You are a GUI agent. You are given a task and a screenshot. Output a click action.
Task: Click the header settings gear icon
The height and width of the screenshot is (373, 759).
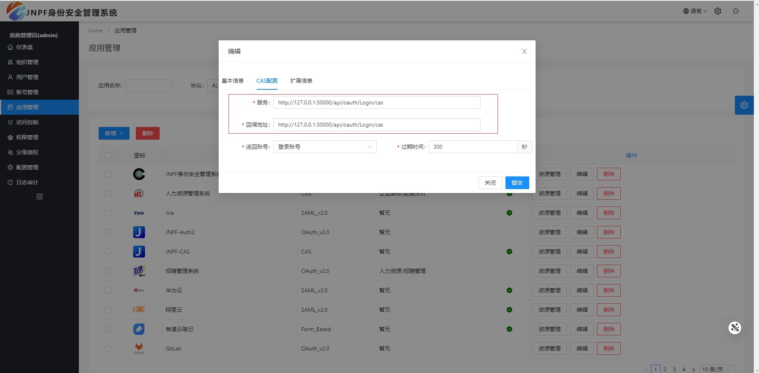[717, 11]
